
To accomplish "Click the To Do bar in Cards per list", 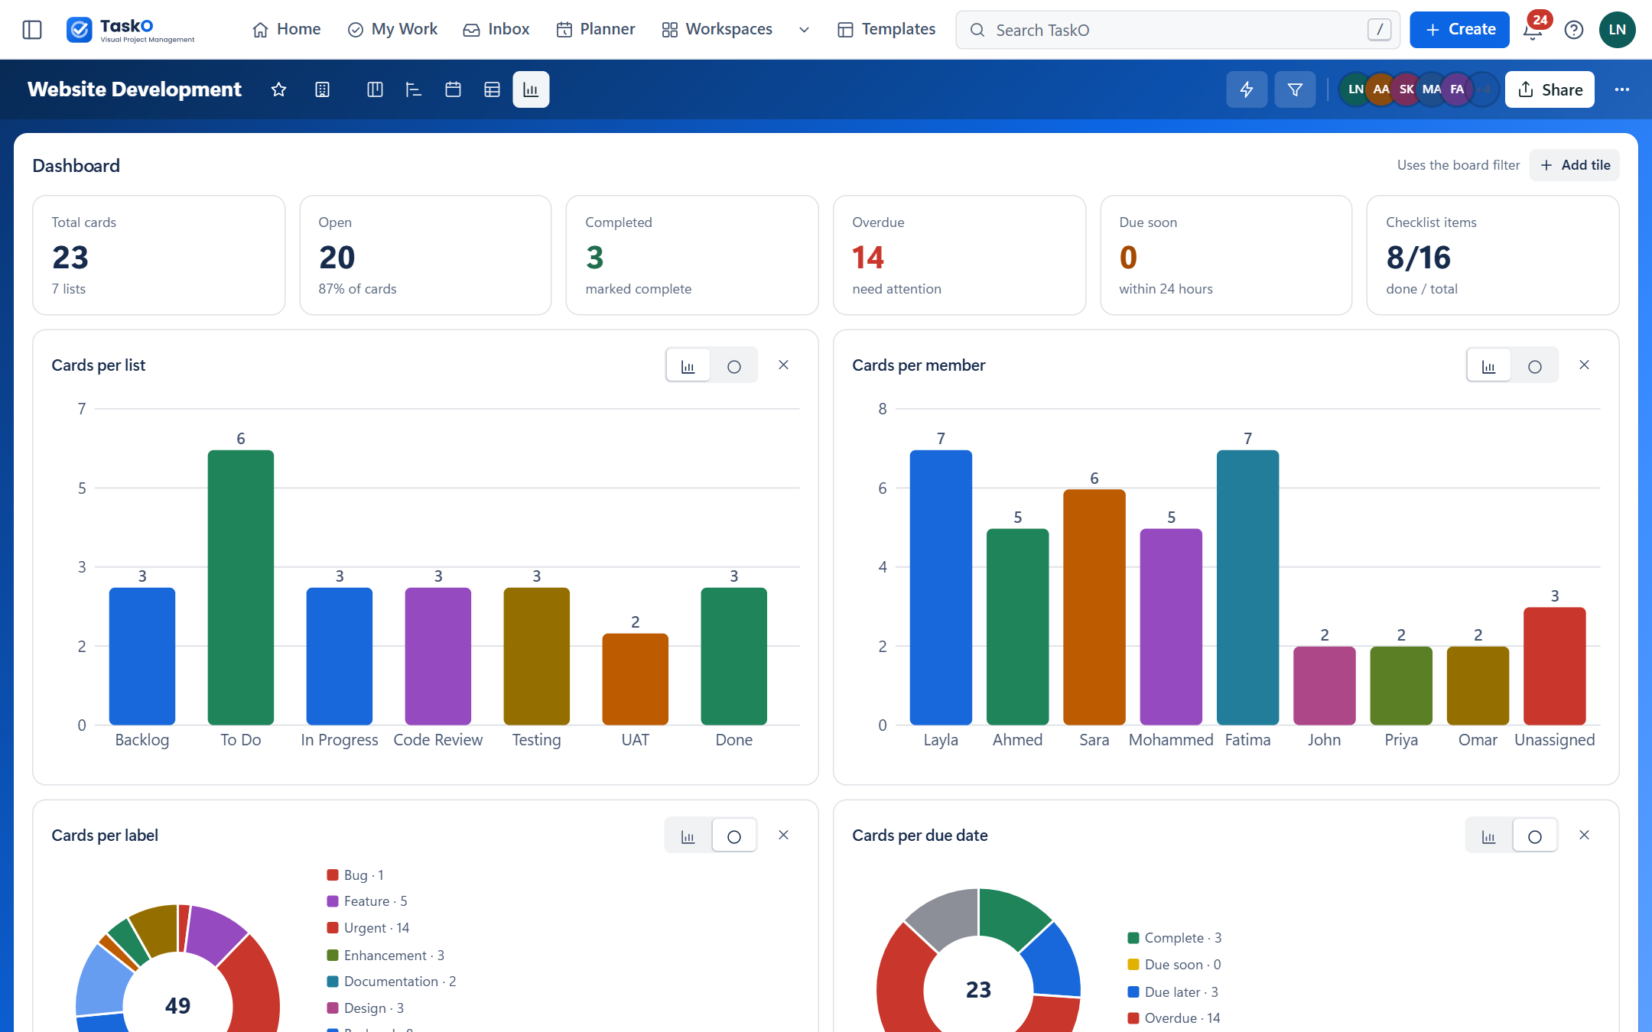I will click(x=241, y=587).
